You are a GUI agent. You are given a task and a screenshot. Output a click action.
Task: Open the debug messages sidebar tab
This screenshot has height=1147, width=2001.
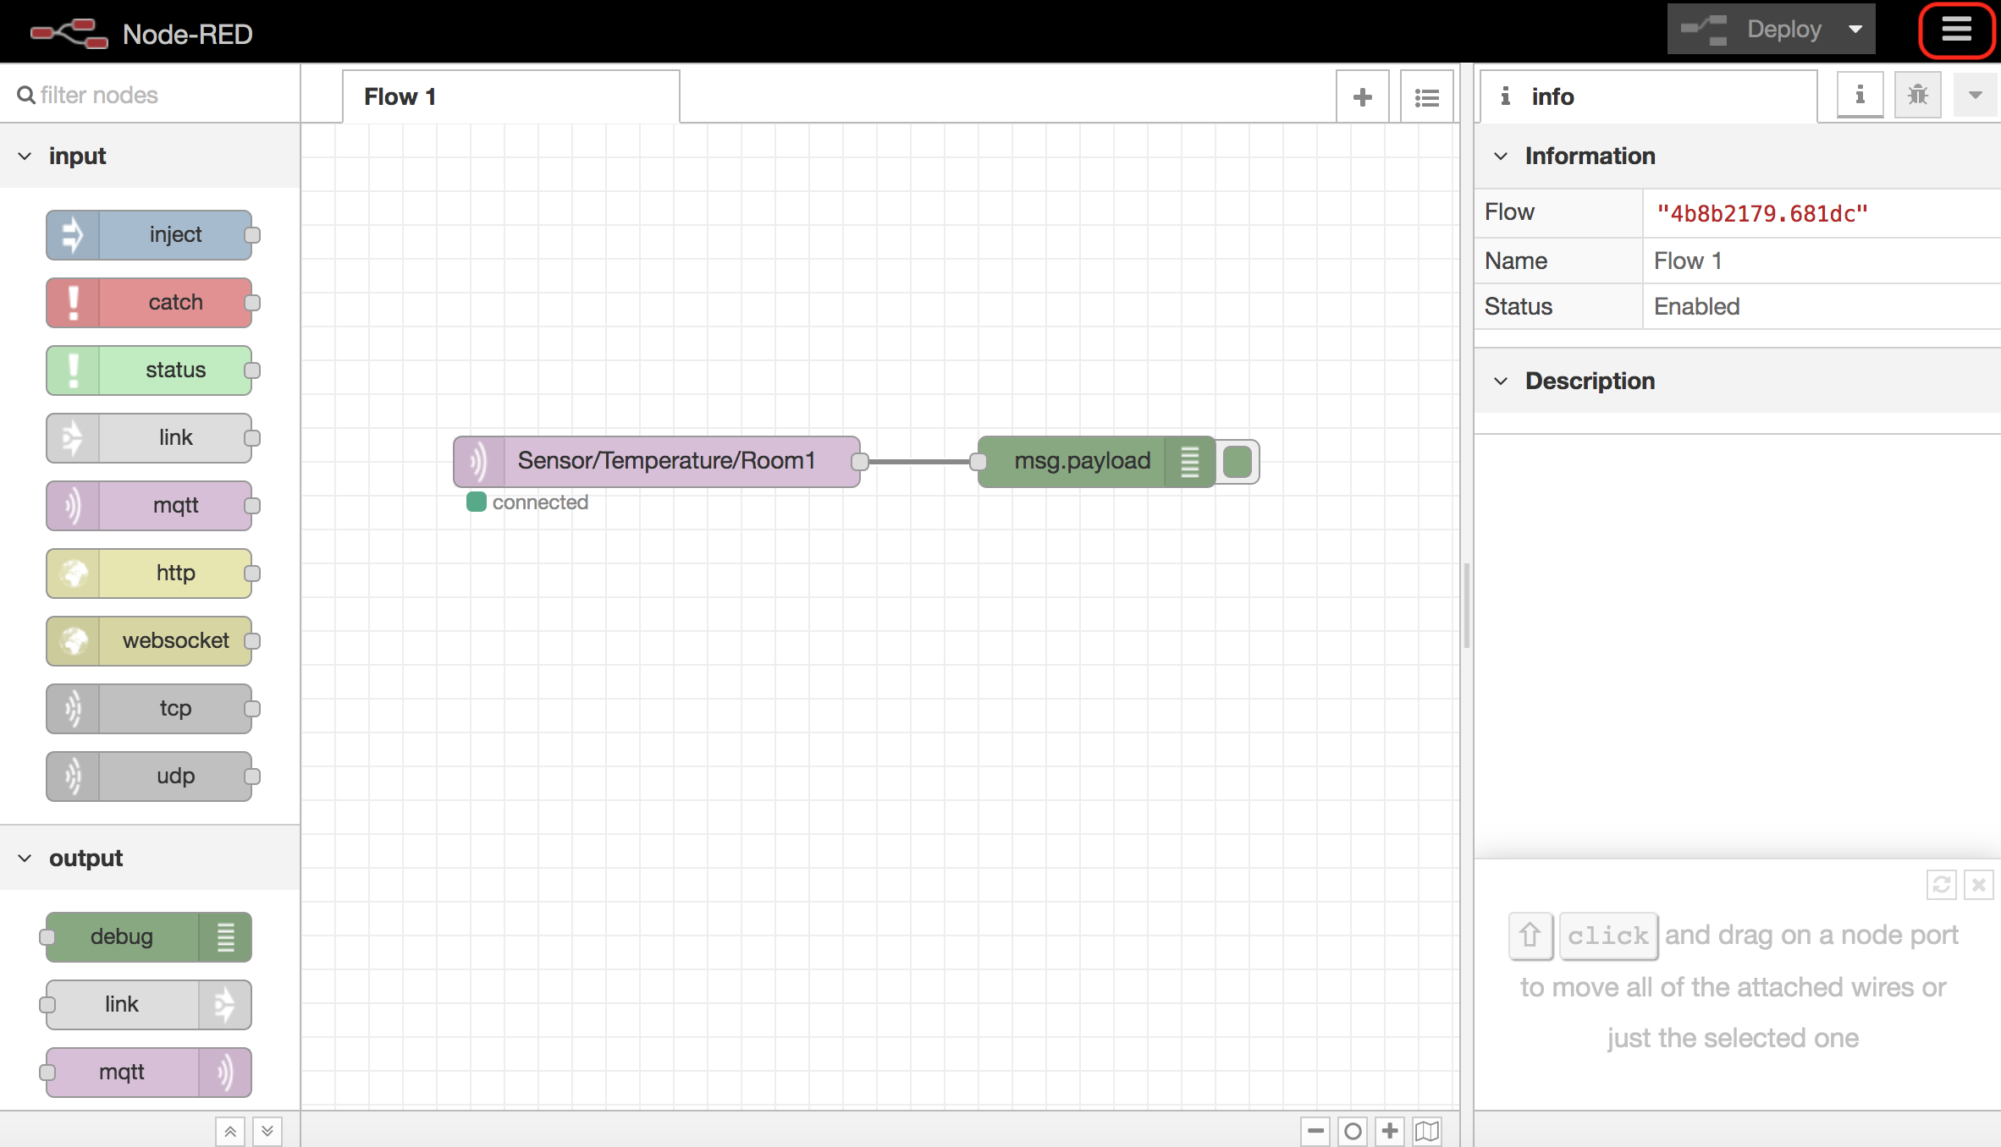[x=1917, y=95]
